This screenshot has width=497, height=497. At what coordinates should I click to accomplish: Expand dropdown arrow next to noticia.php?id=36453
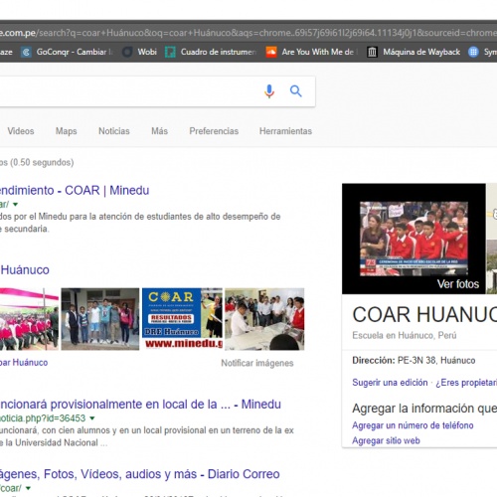(x=92, y=418)
